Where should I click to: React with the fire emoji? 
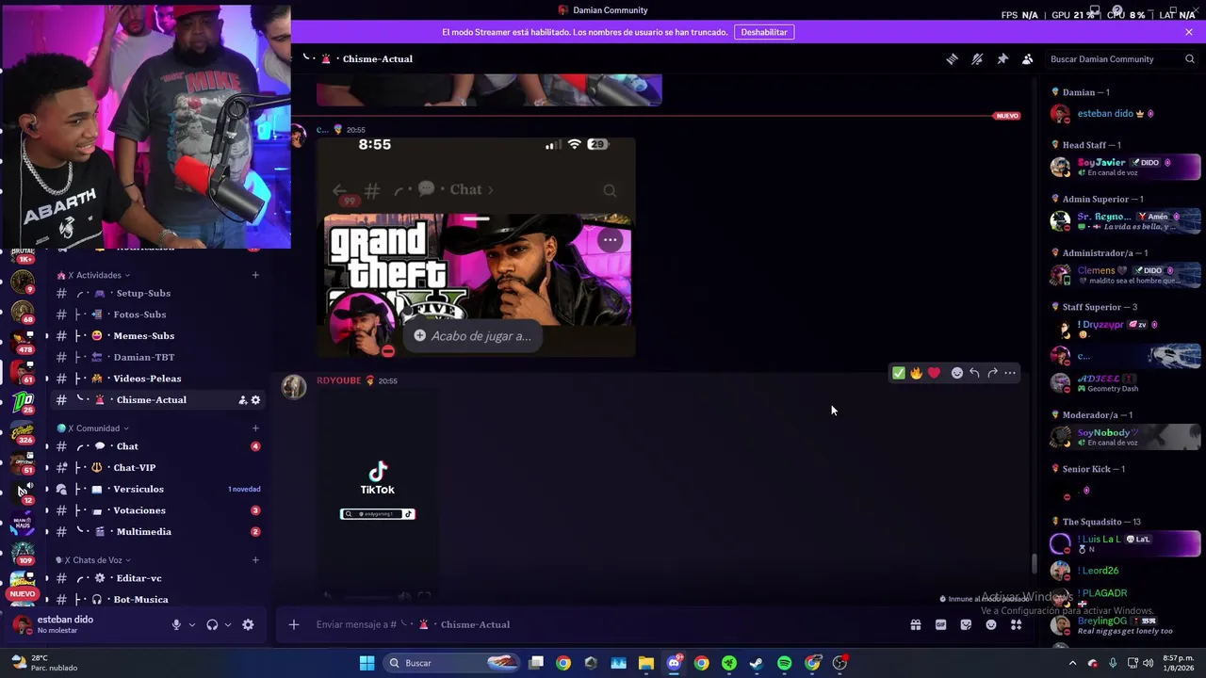(x=916, y=373)
